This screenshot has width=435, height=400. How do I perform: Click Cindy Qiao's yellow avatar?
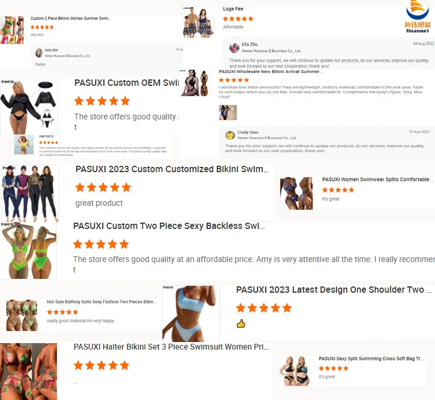tap(230, 135)
